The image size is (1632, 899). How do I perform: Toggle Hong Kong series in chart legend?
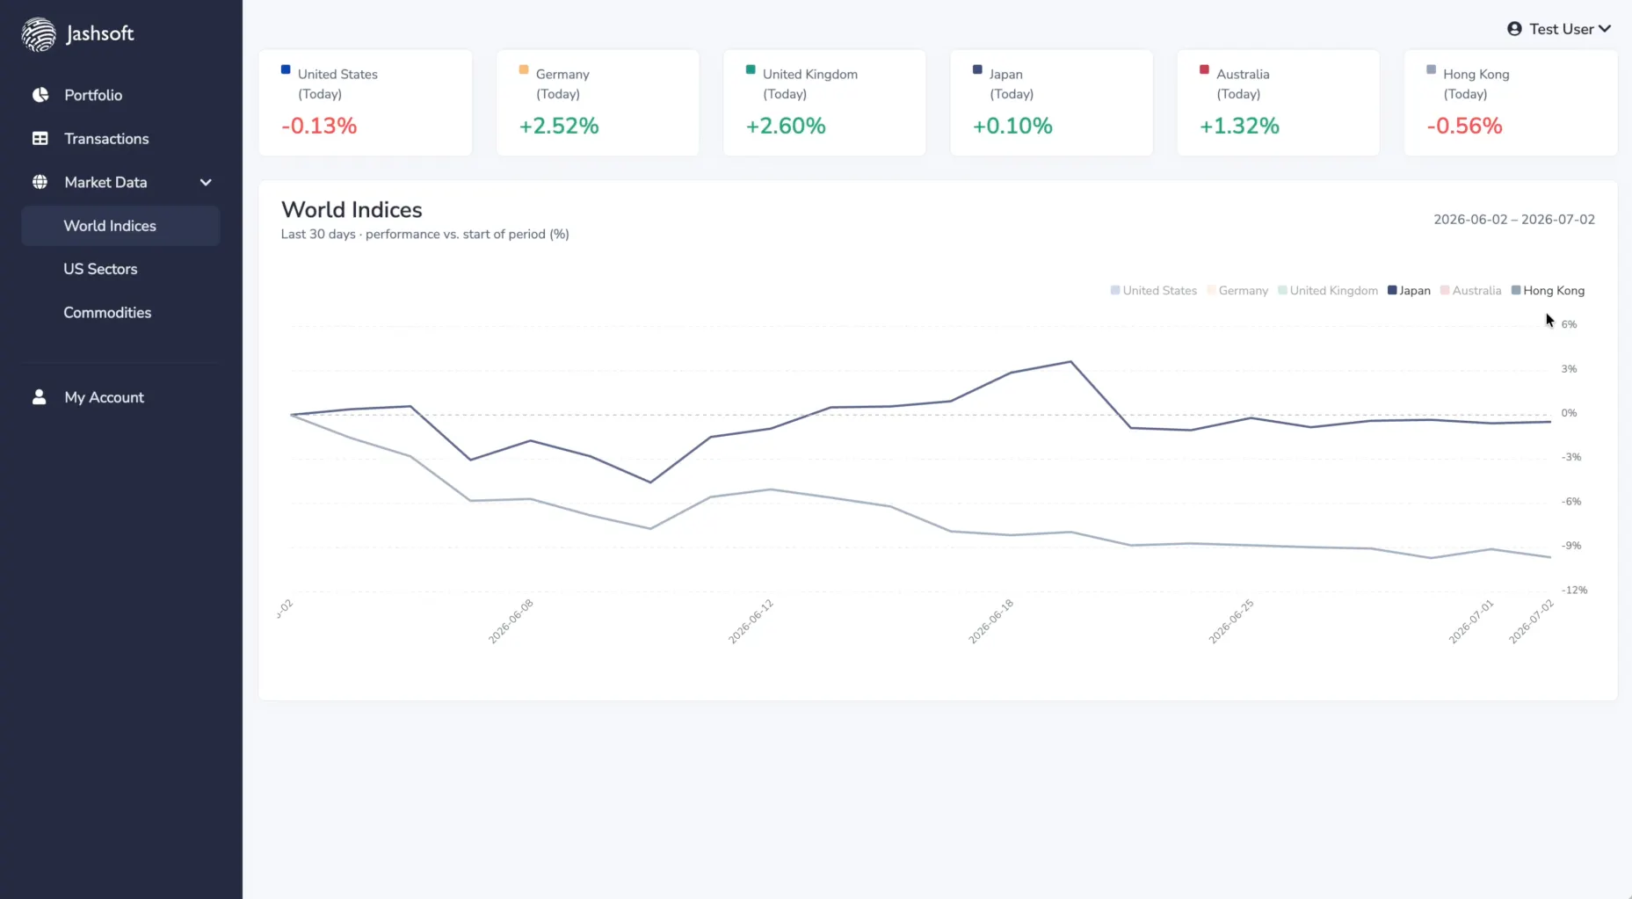click(x=1549, y=291)
